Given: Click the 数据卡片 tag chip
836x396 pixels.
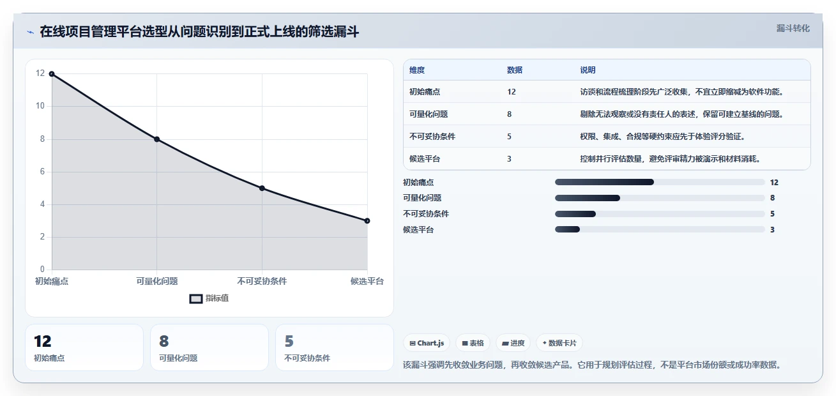Looking at the screenshot, I should click(x=559, y=343).
